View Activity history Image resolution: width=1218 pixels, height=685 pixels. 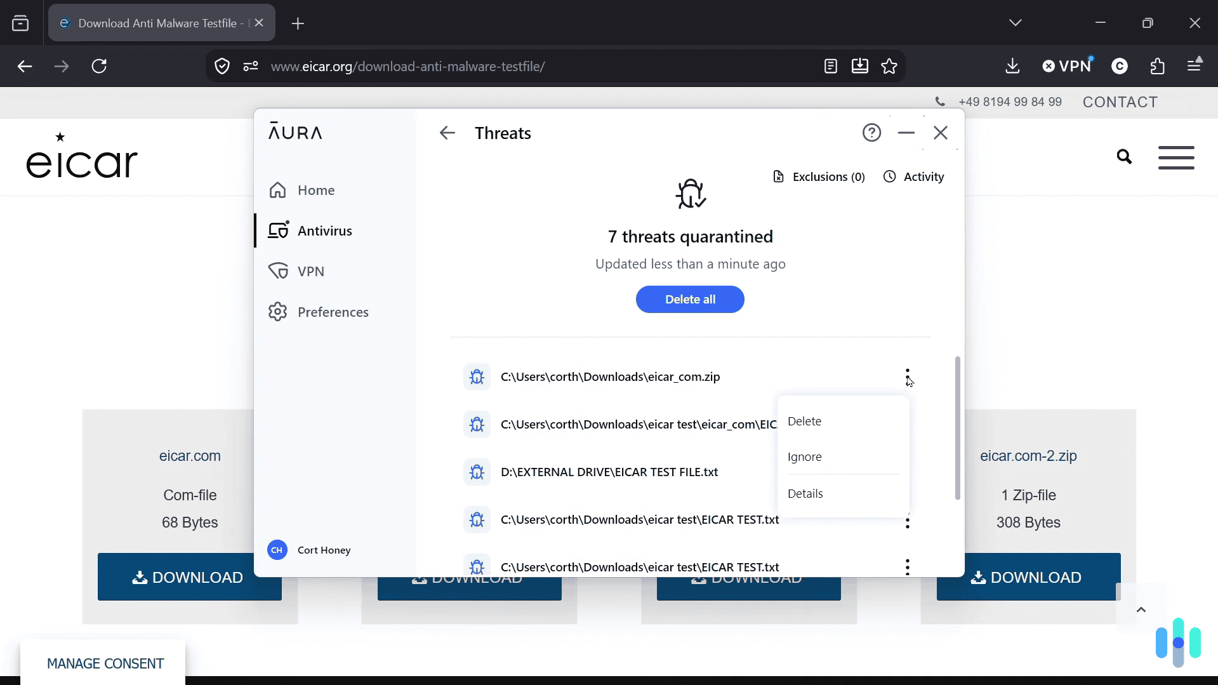coord(913,176)
